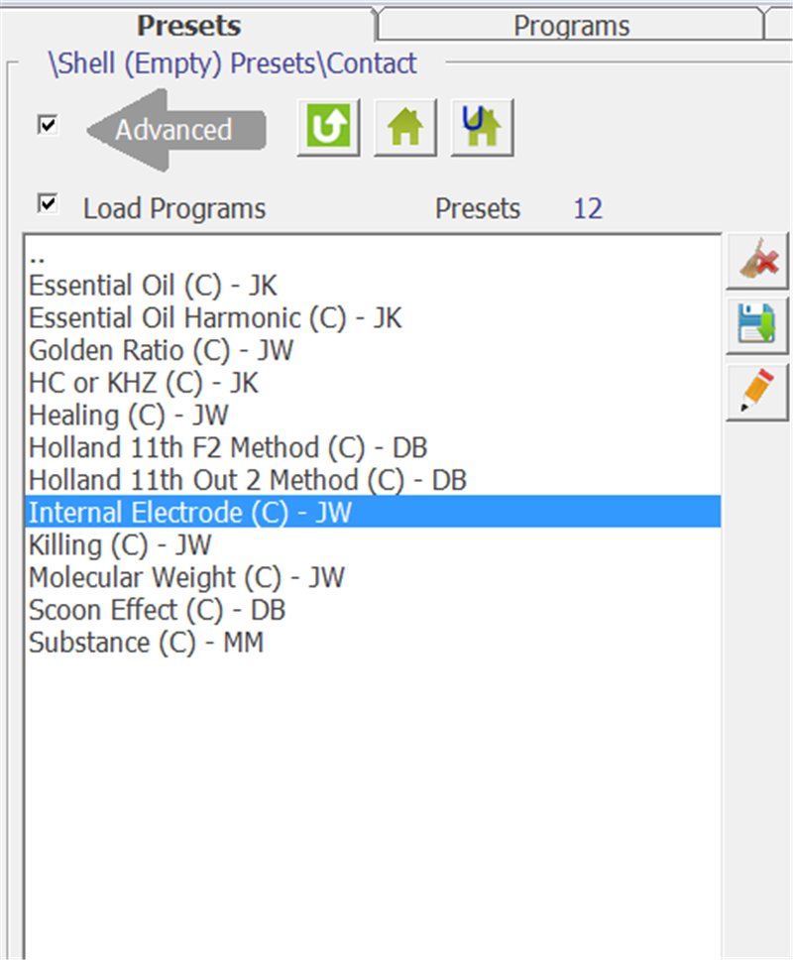Uncheck the Advanced checkbox
The width and height of the screenshot is (793, 960).
(x=47, y=125)
